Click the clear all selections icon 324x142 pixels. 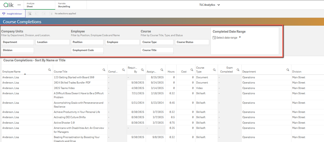pyautogui.click(x=51, y=14)
